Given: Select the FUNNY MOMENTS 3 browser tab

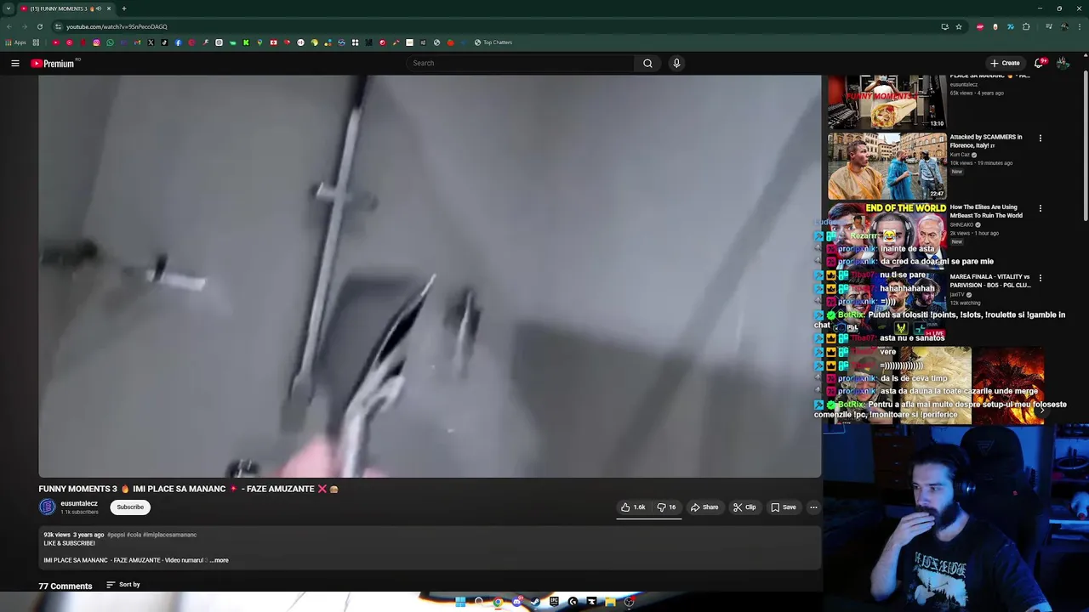Looking at the screenshot, I should tap(66, 8).
